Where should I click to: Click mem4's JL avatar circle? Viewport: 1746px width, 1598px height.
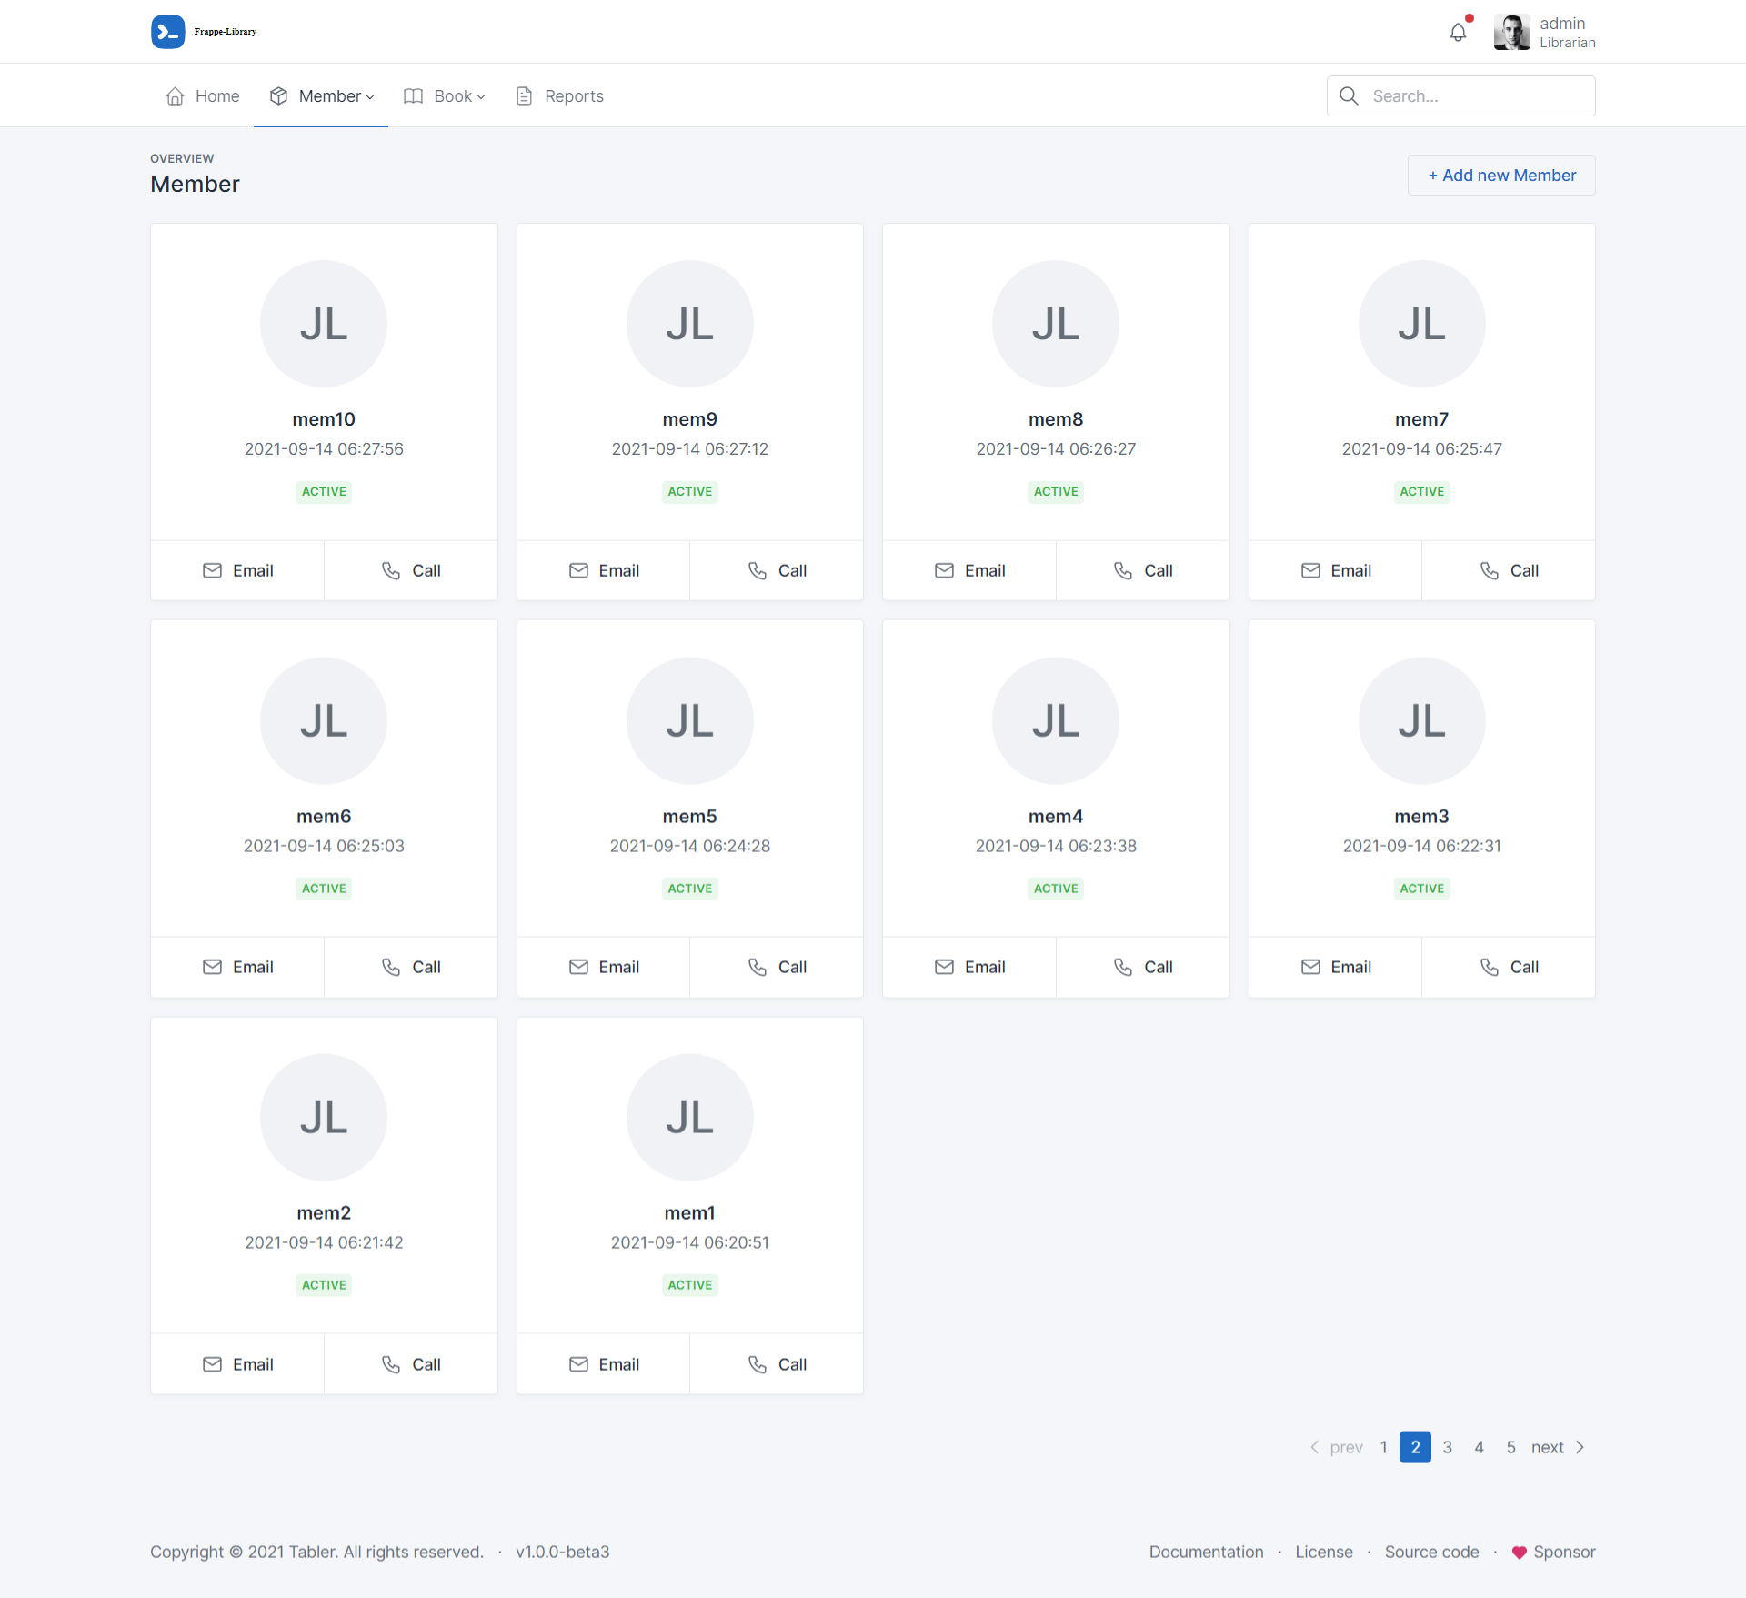point(1055,721)
